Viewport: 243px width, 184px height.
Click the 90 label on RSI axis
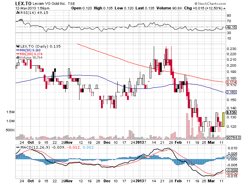click(x=229, y=15)
